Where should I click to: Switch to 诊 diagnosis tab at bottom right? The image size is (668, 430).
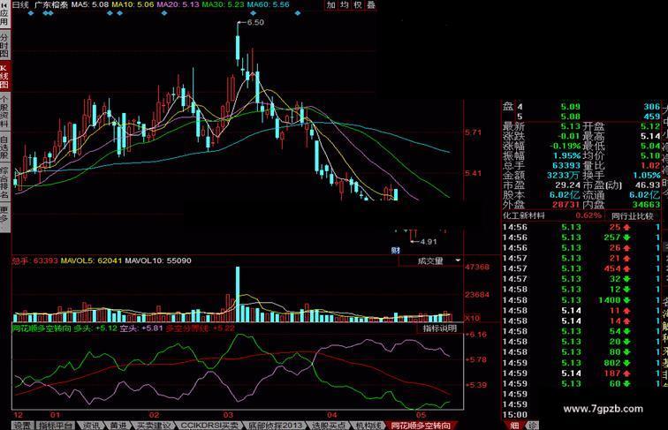click(x=533, y=426)
